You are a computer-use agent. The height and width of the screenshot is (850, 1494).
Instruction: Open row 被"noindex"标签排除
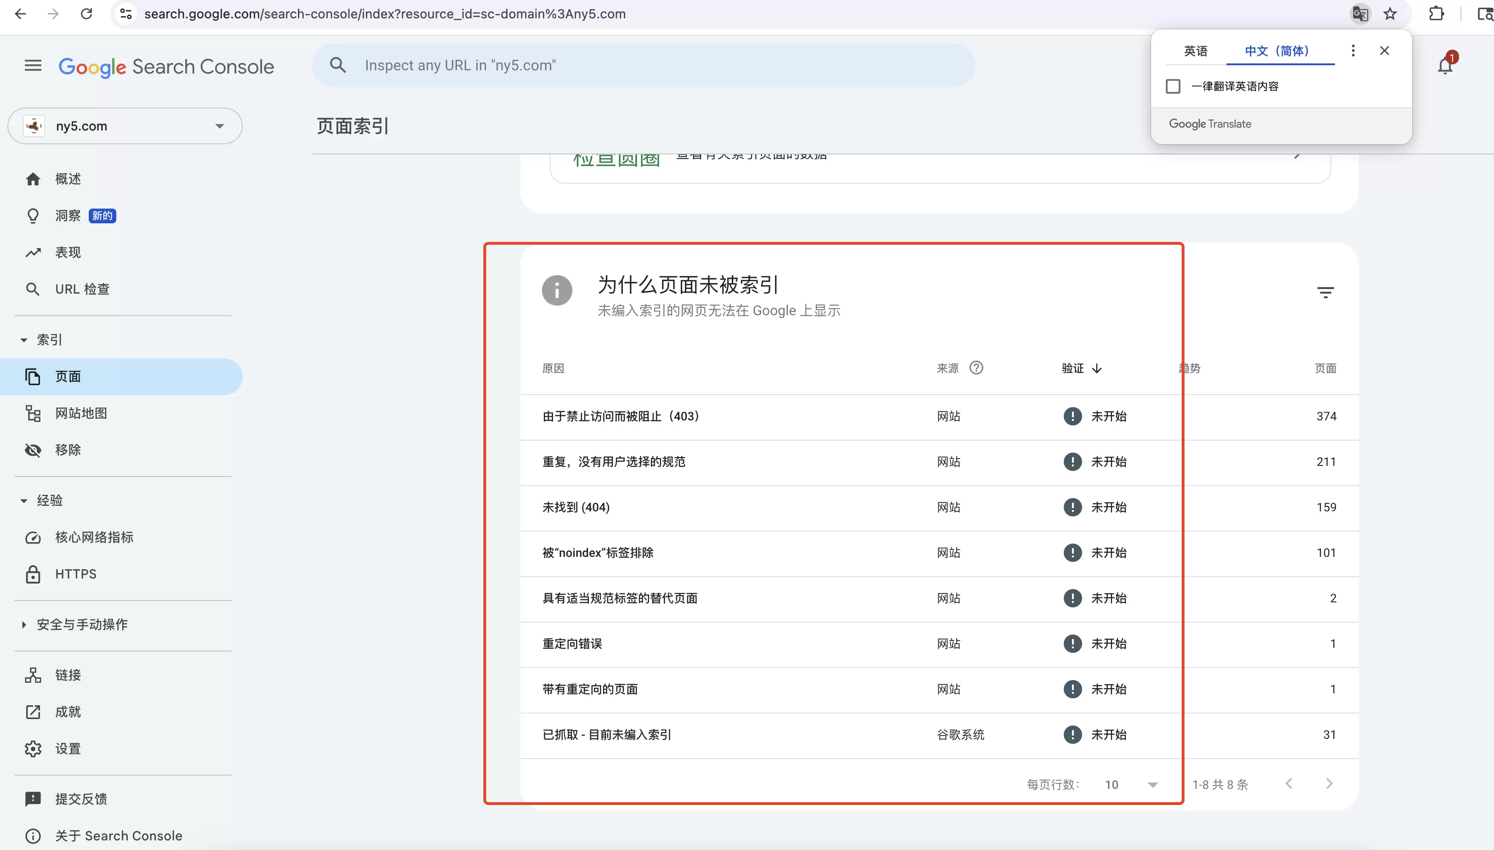tap(939, 553)
